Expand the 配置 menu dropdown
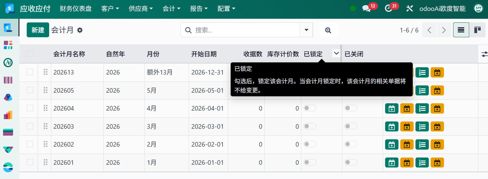 (x=226, y=8)
